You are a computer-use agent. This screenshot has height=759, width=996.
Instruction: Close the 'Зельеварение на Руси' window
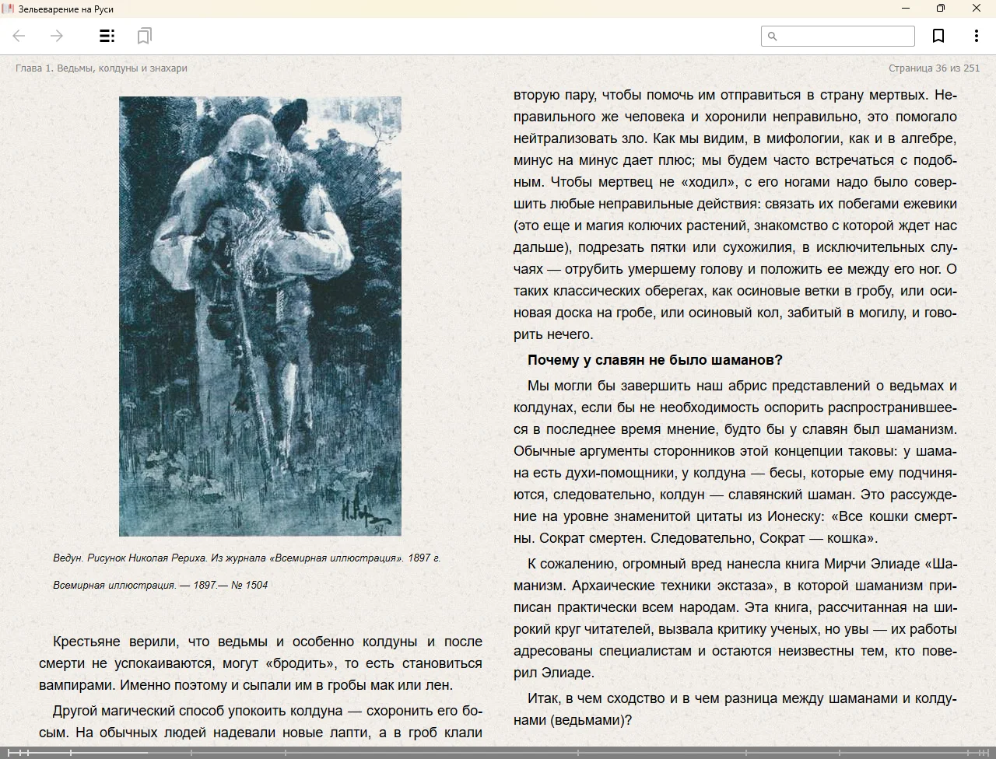(976, 9)
